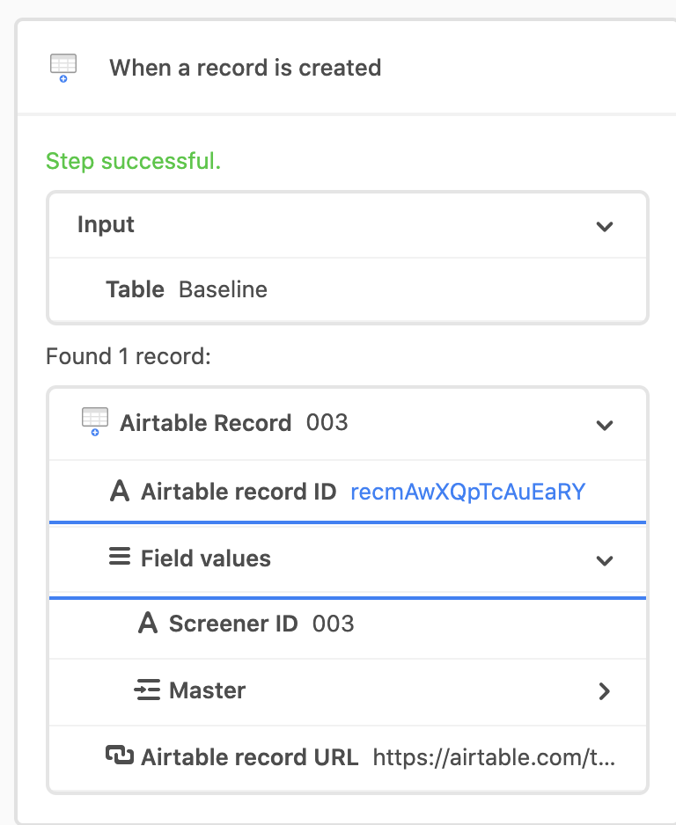
Task: Select the 003 value next to Airtable Record
Action: point(327,422)
